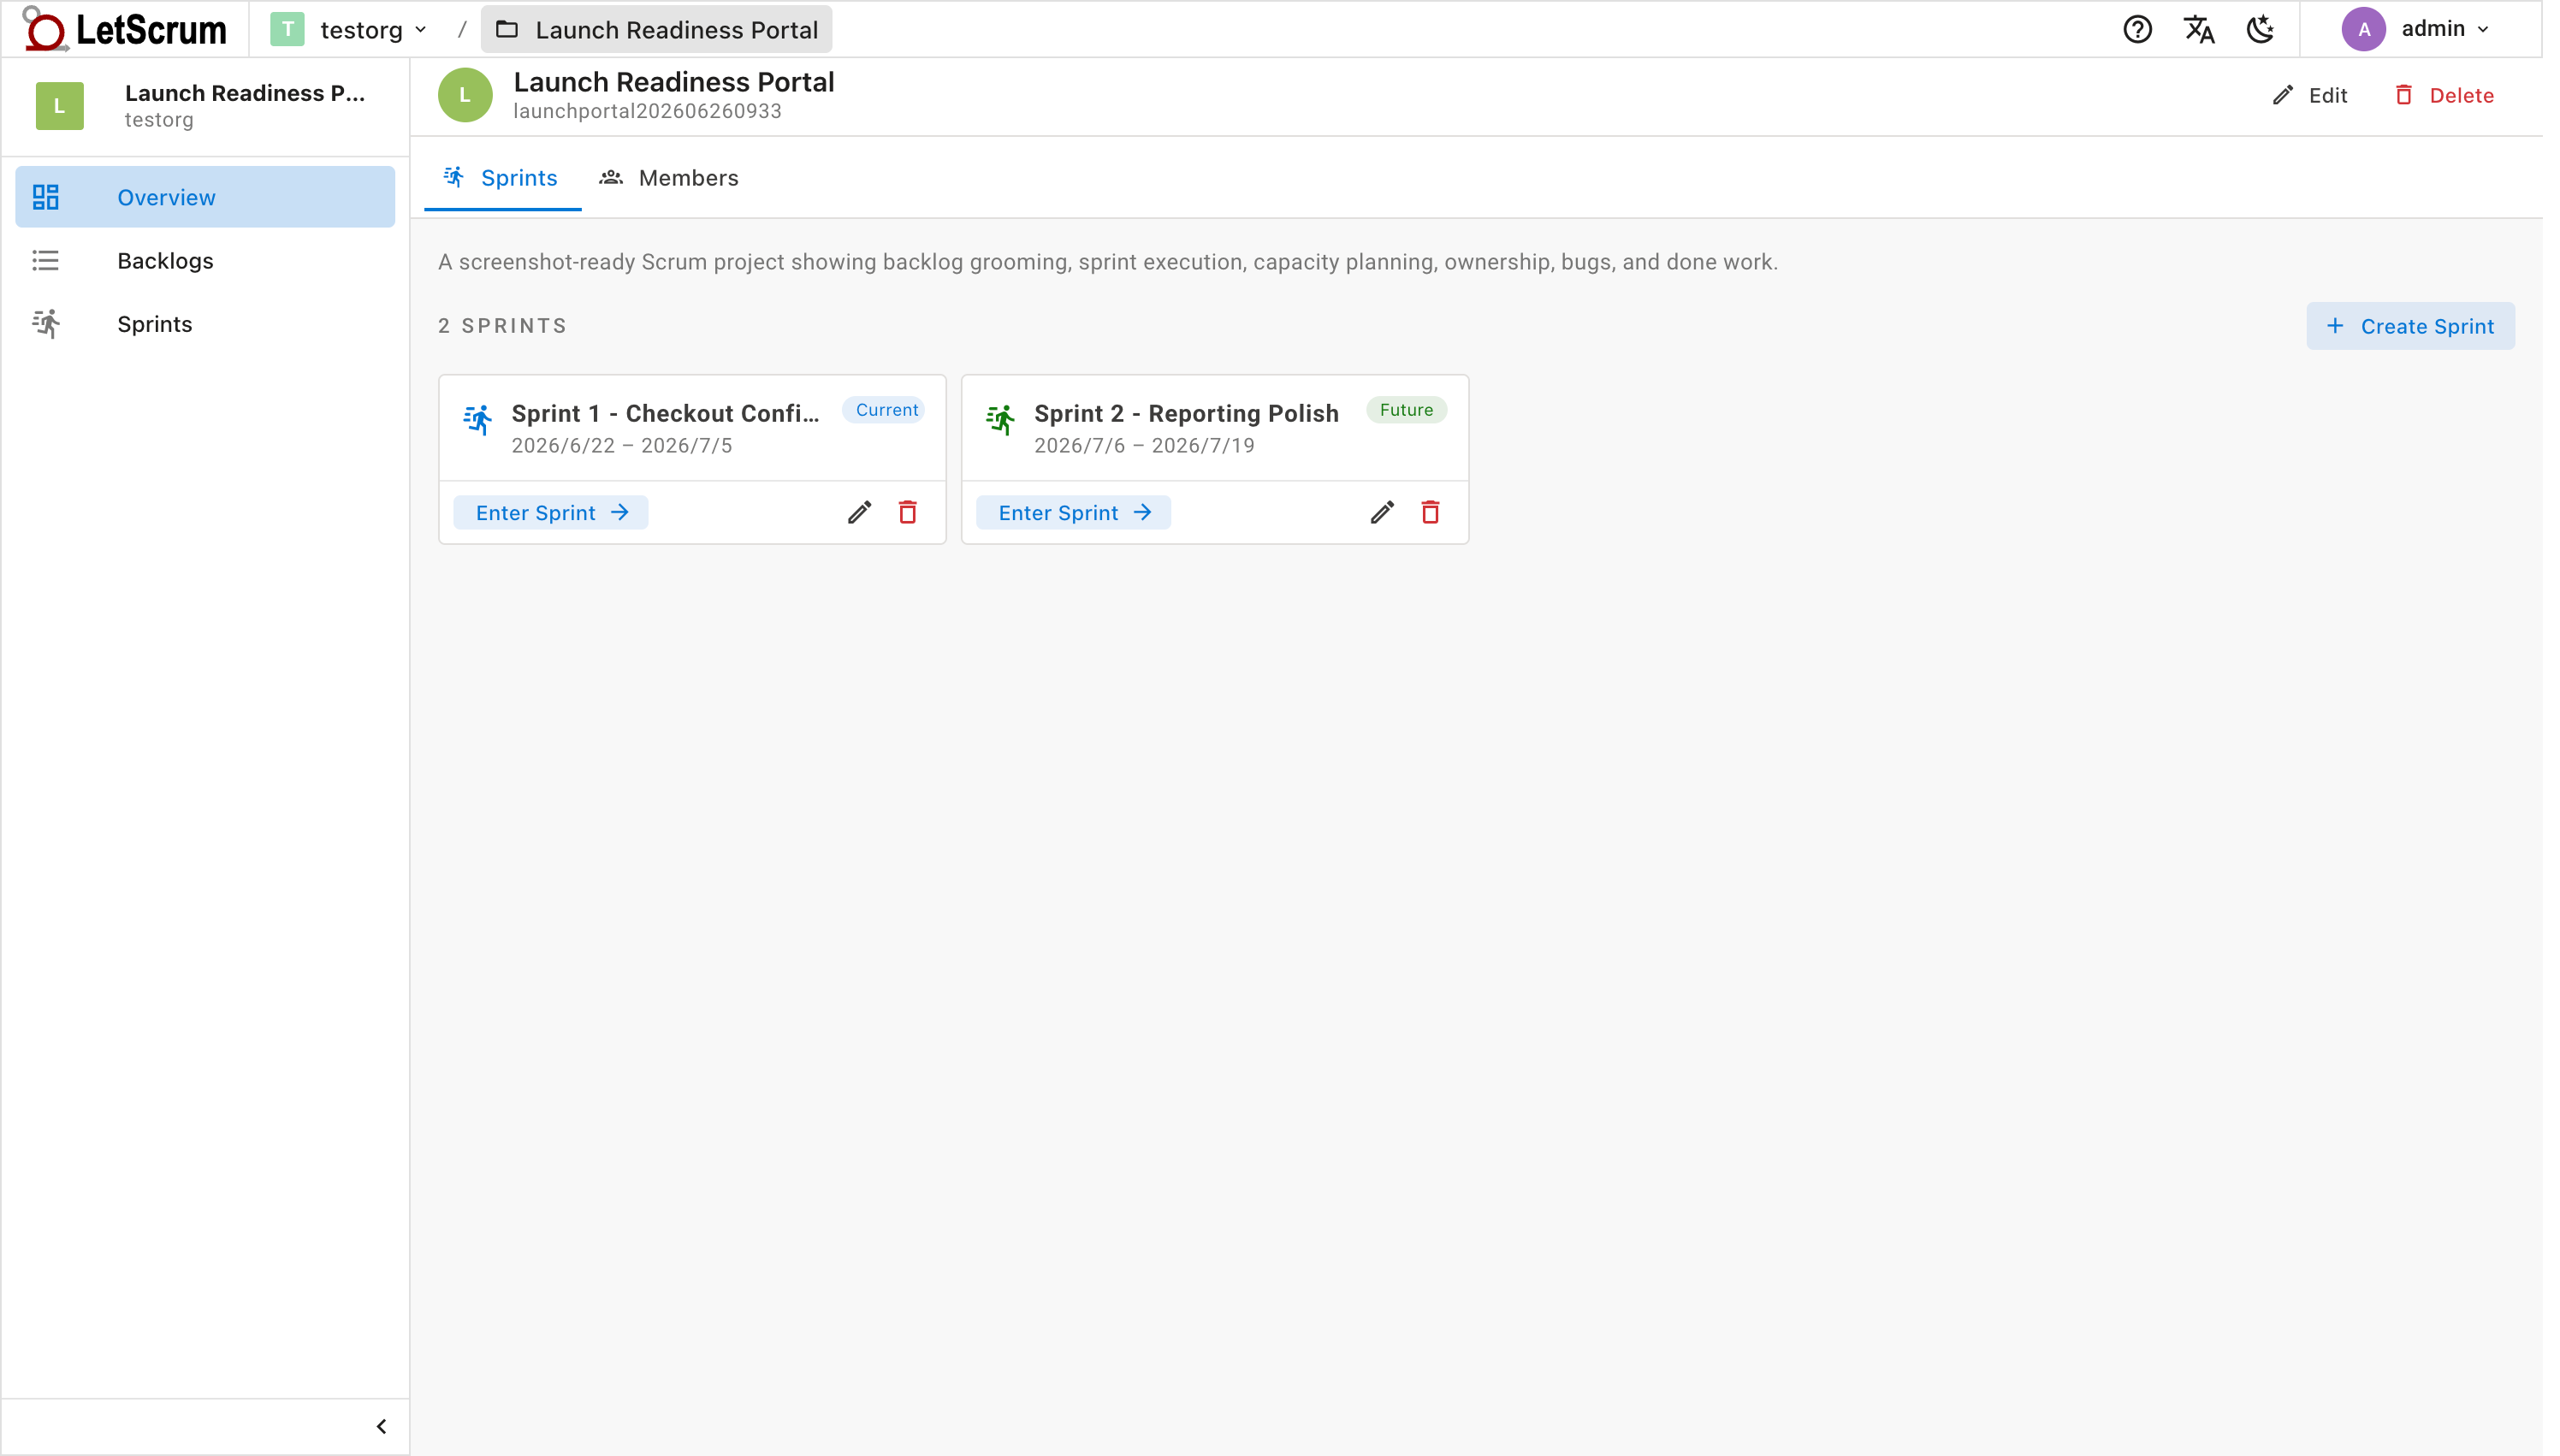Open Launch Readiness Portal breadcrumb
2560x1456 pixels.
pos(657,29)
